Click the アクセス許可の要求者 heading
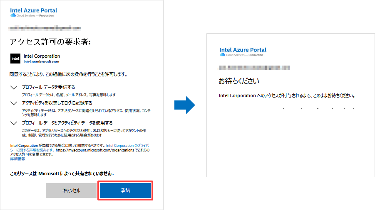The width and height of the screenshot is (375, 210). [50, 42]
